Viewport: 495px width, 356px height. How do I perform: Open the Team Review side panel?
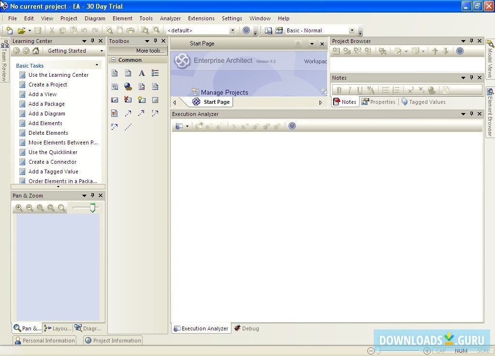tap(4, 60)
